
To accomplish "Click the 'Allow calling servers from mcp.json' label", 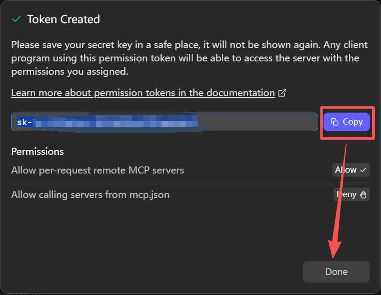I will [90, 195].
